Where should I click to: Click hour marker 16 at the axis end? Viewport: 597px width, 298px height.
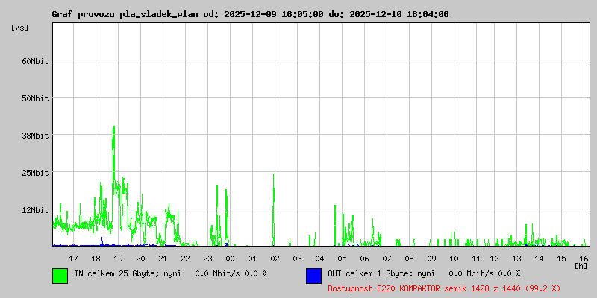[583, 258]
